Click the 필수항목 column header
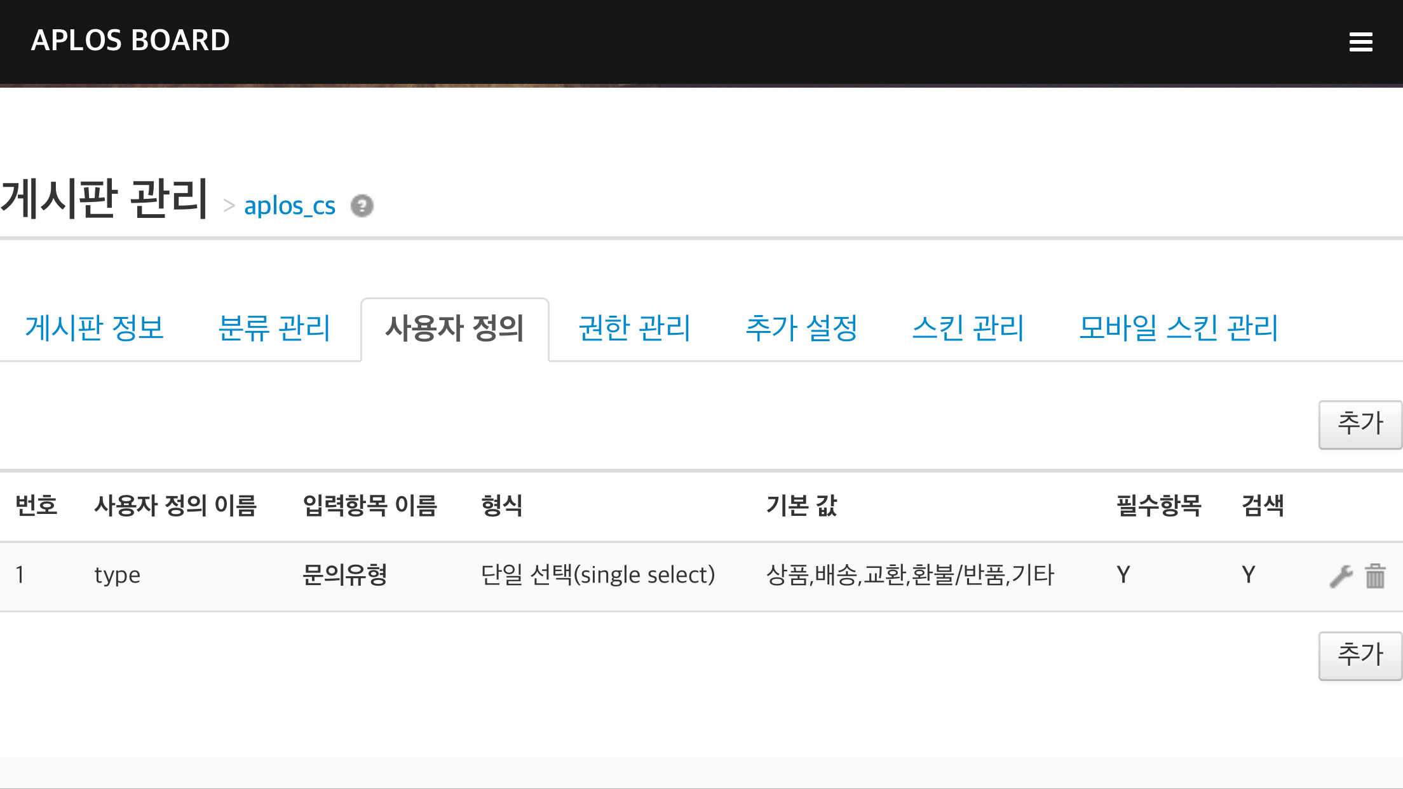Viewport: 1403px width, 789px height. click(1159, 506)
